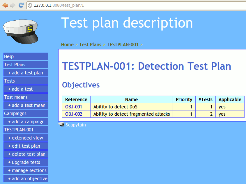Click "+ add an objective" sidebar item

pos(26,178)
